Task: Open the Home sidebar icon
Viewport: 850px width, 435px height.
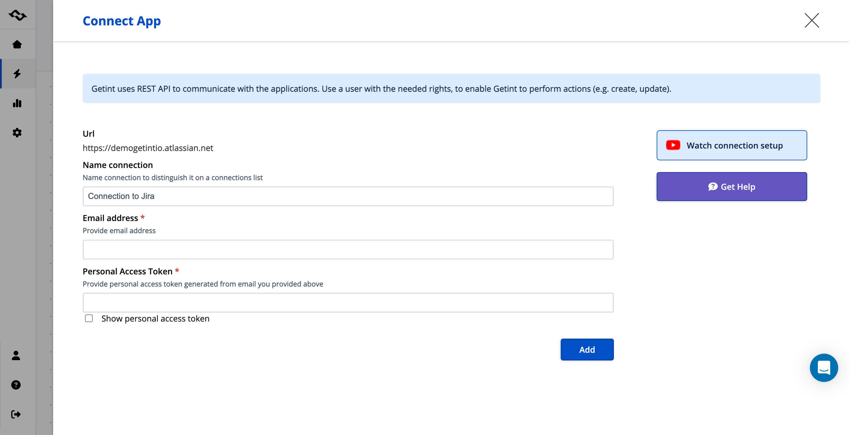Action: 17,44
